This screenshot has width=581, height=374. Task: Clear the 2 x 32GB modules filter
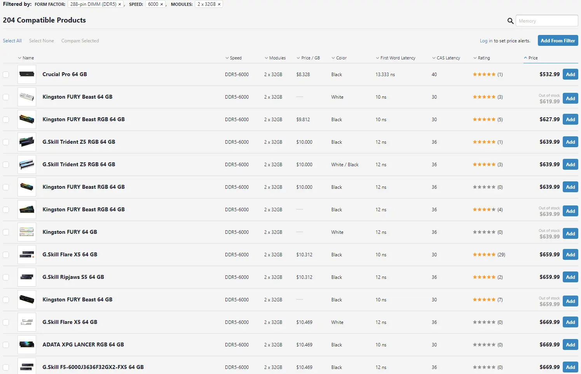[x=219, y=4]
